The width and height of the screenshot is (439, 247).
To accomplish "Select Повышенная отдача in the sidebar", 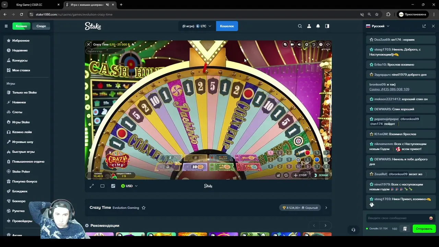I will pyautogui.click(x=28, y=162).
